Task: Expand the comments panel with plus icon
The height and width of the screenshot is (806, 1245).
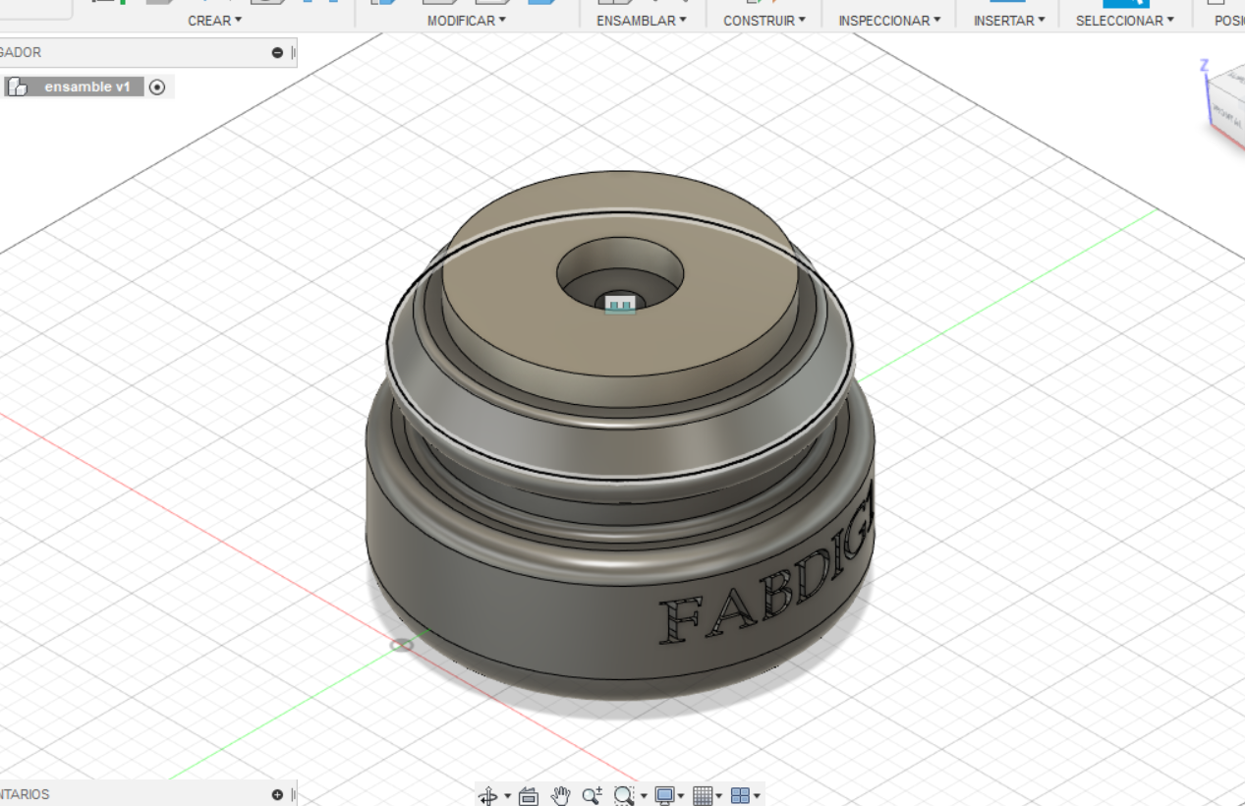Action: pos(277,794)
